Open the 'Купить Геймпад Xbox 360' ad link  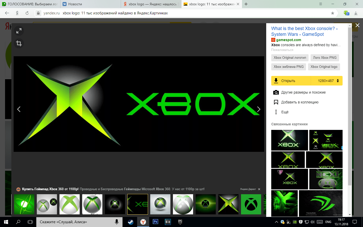click(50, 189)
